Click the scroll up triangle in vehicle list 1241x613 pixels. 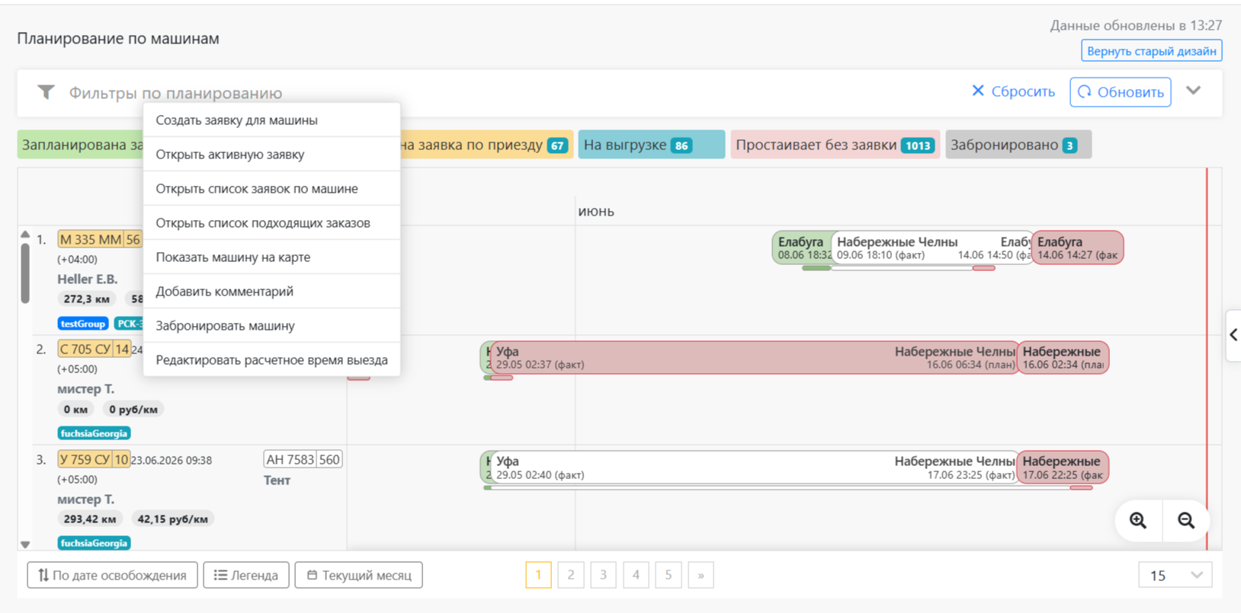click(25, 235)
